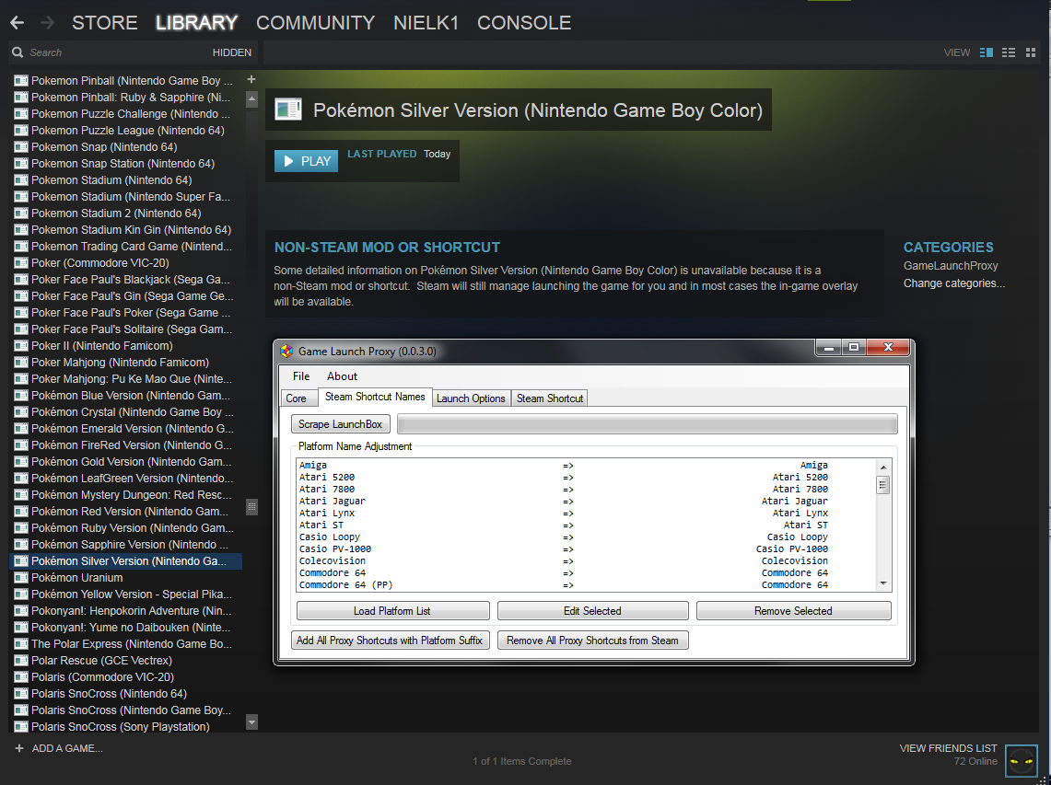This screenshot has height=785, width=1051.
Task: Toggle the HIDDEN games filter
Action: [232, 52]
